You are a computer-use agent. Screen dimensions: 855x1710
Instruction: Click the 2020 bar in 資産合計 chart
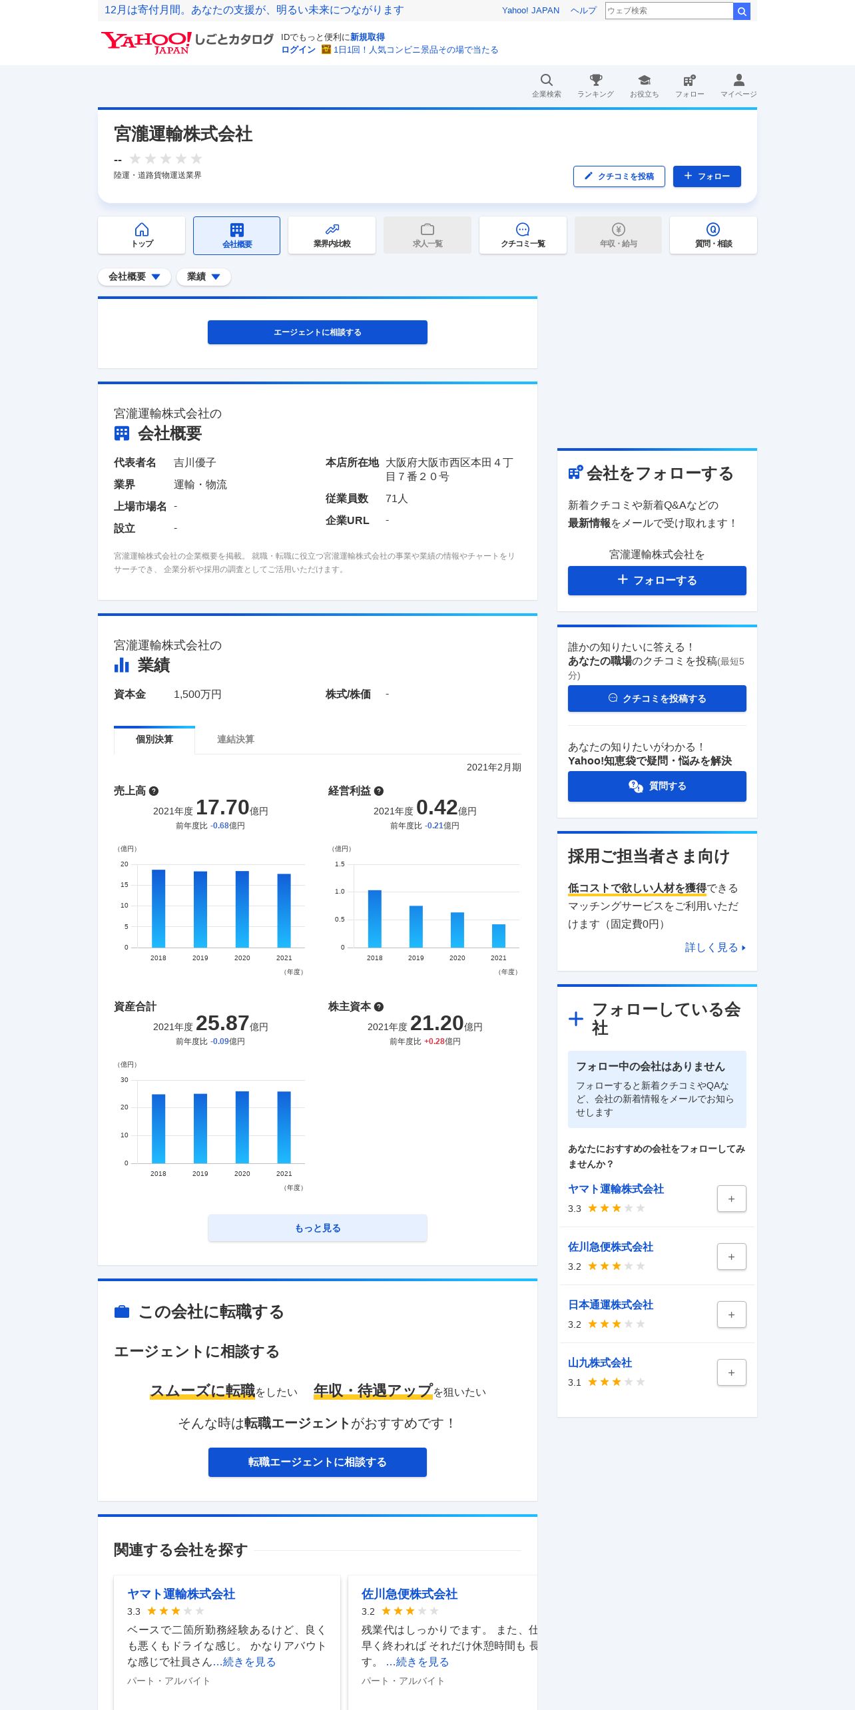(x=242, y=1127)
